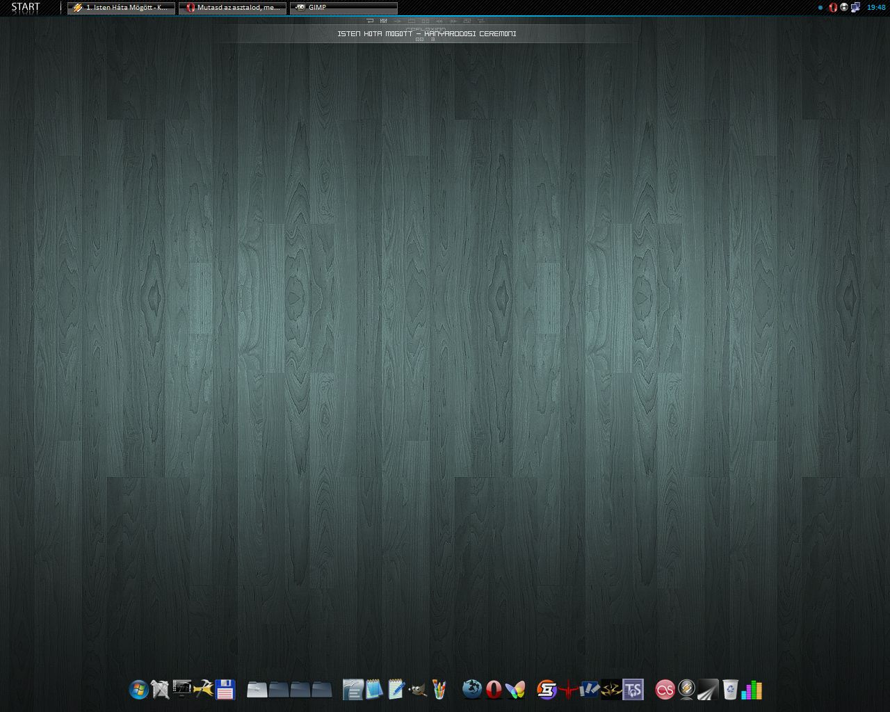Launch the red Last.fm dock icon
The width and height of the screenshot is (890, 712).
[x=665, y=690]
